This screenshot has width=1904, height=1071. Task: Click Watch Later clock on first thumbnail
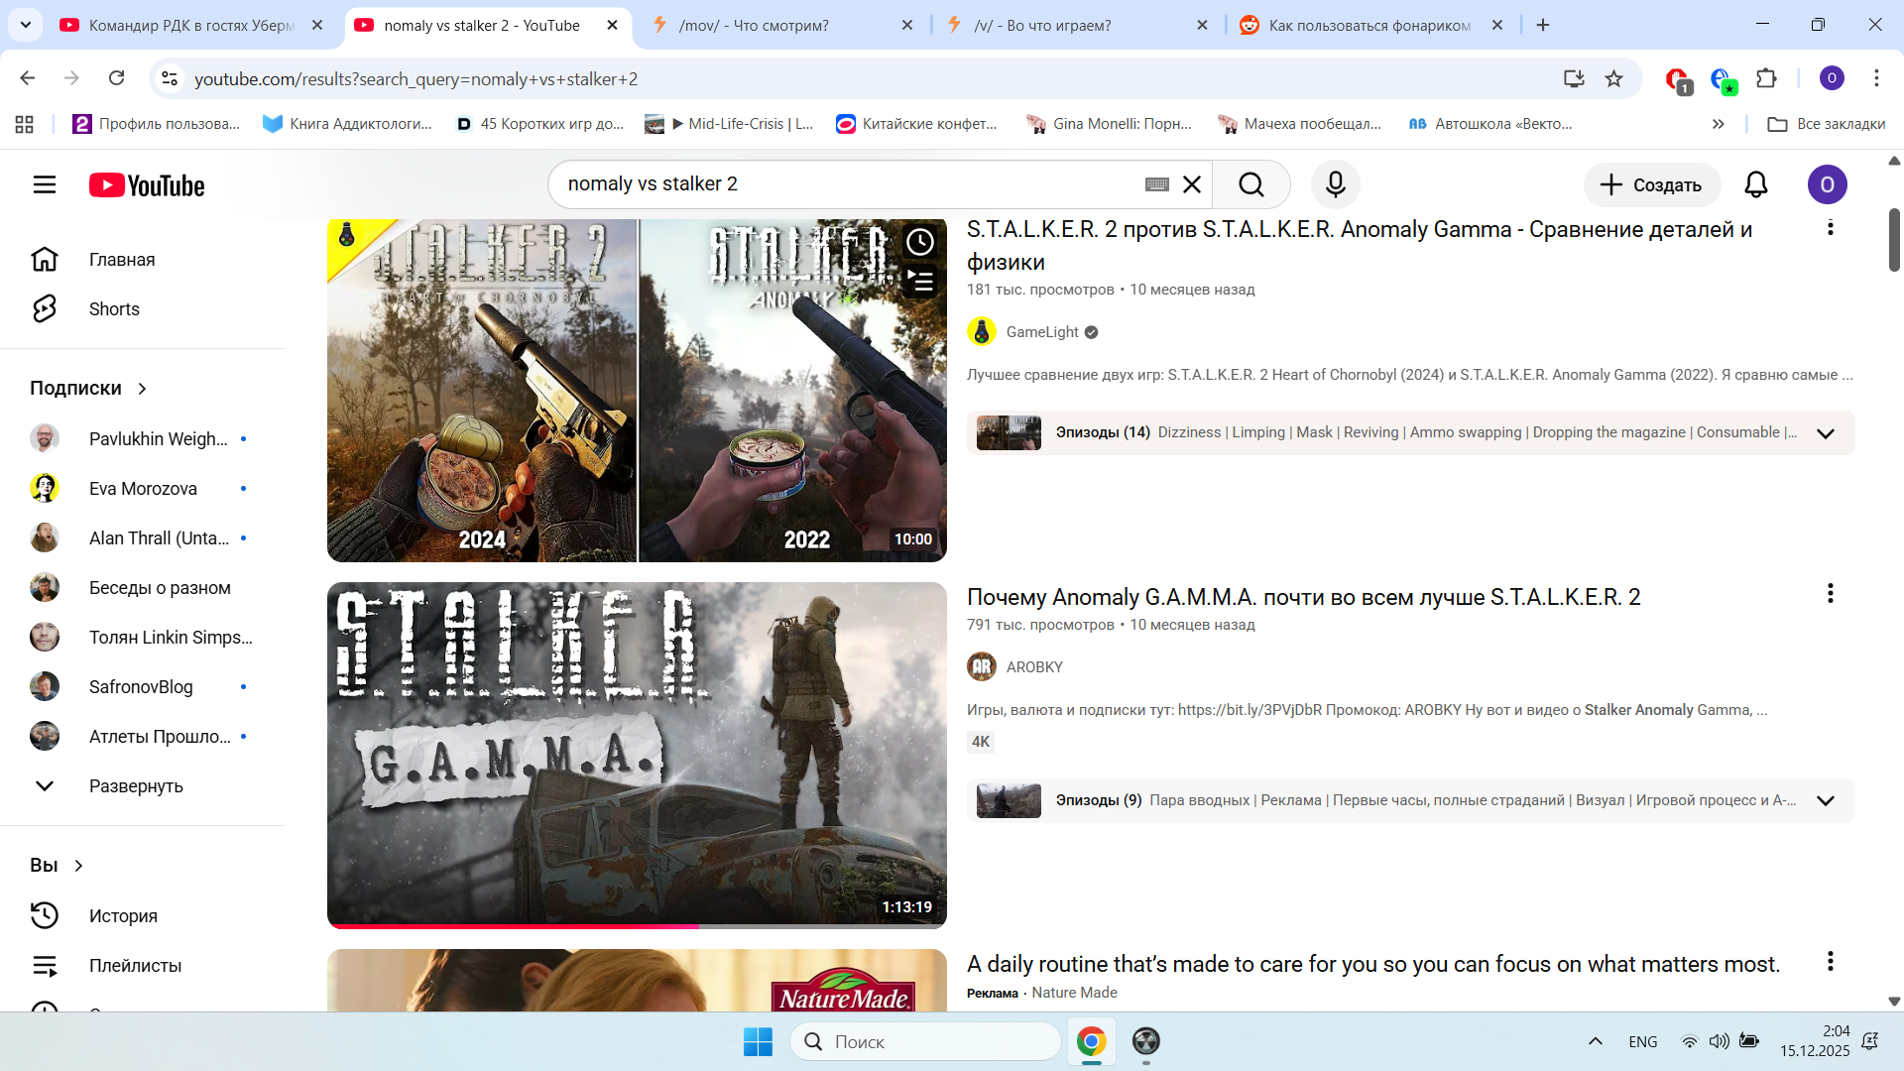(919, 242)
